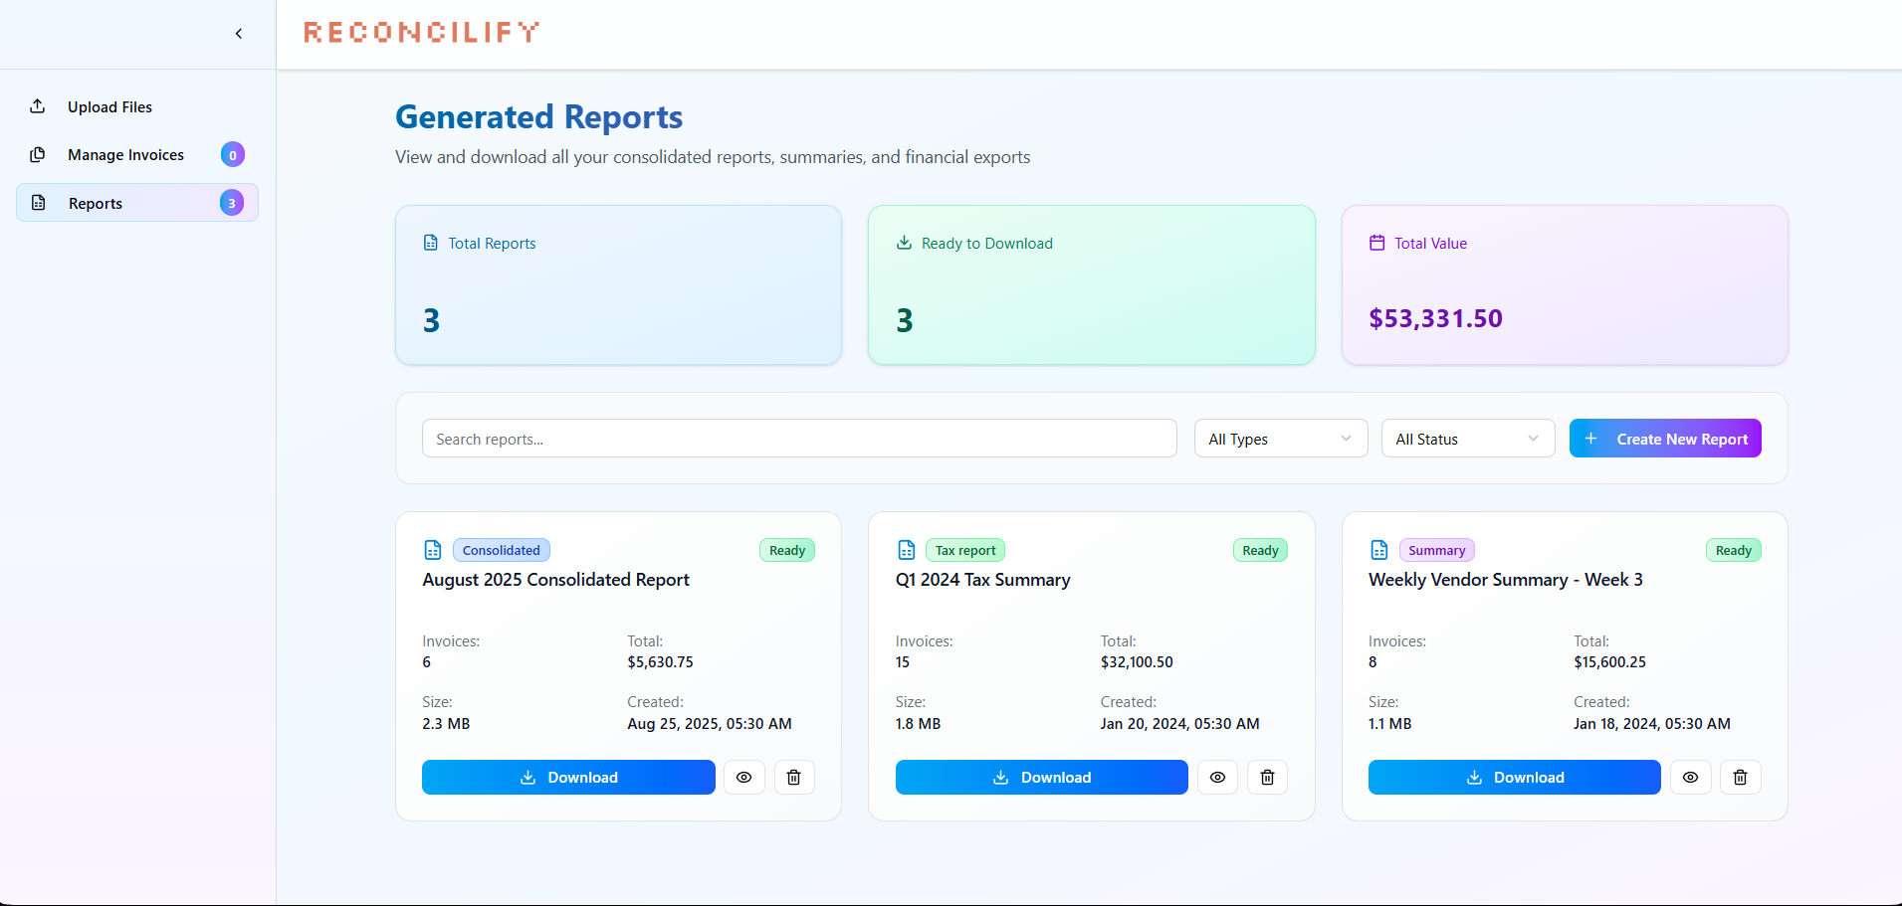Viewport: 1902px width, 906px height.
Task: Go to Manage Invoices page
Action: (137, 154)
